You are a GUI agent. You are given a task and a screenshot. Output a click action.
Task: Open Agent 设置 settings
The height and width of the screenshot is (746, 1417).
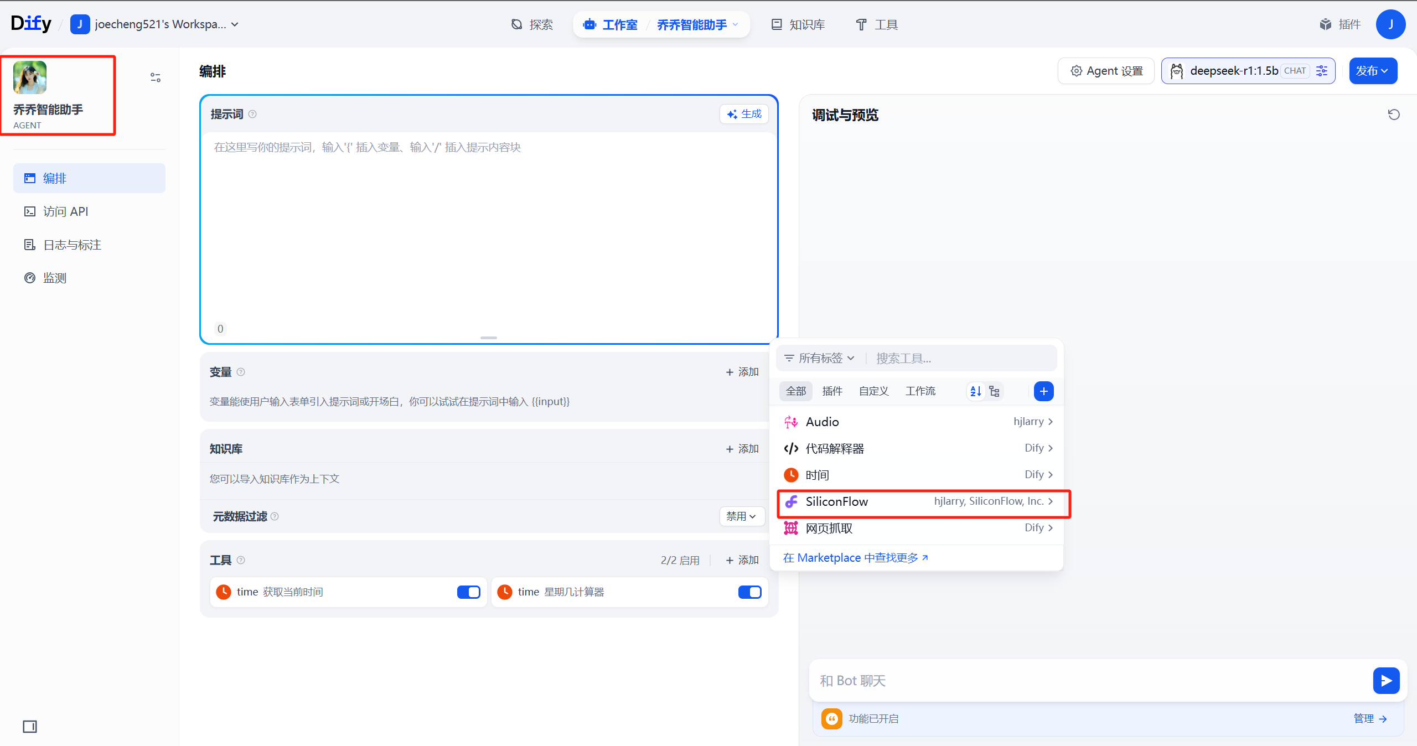click(1106, 71)
